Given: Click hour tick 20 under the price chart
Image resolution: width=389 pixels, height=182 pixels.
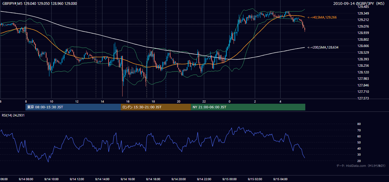Looking at the screenshot, I should 179,102.
